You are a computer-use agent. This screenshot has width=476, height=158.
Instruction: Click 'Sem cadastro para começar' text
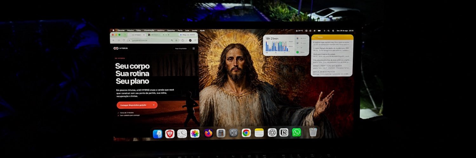[x=130, y=116]
